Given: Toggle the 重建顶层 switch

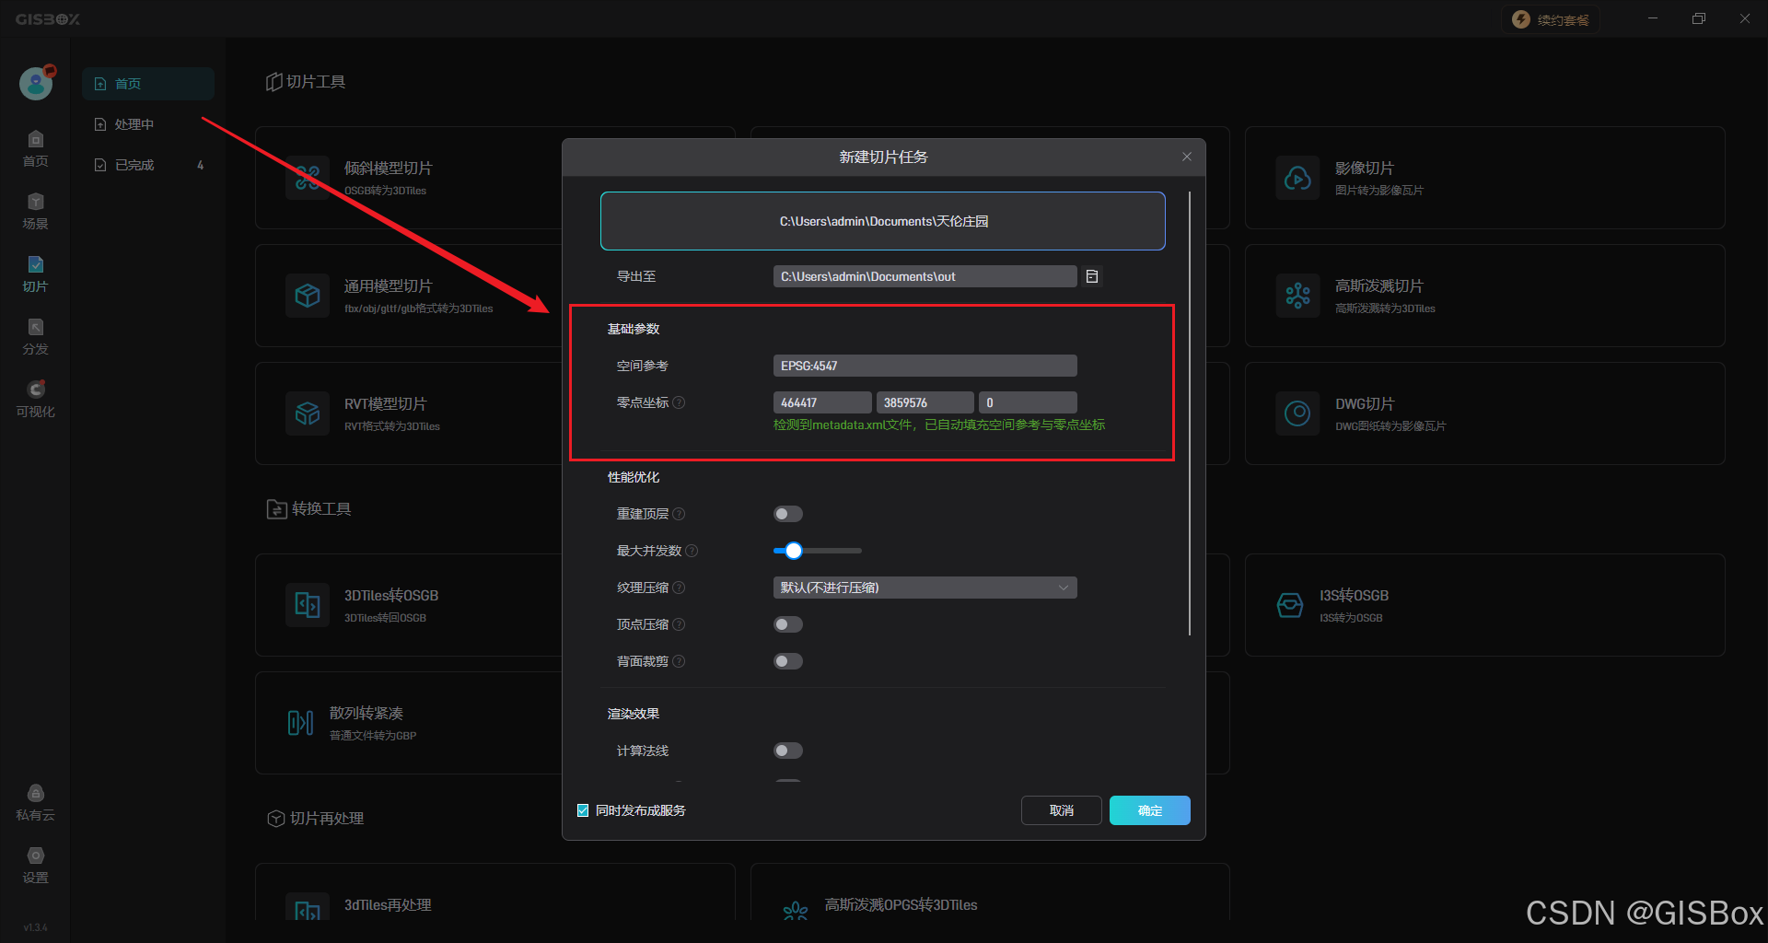Looking at the screenshot, I should (x=788, y=514).
